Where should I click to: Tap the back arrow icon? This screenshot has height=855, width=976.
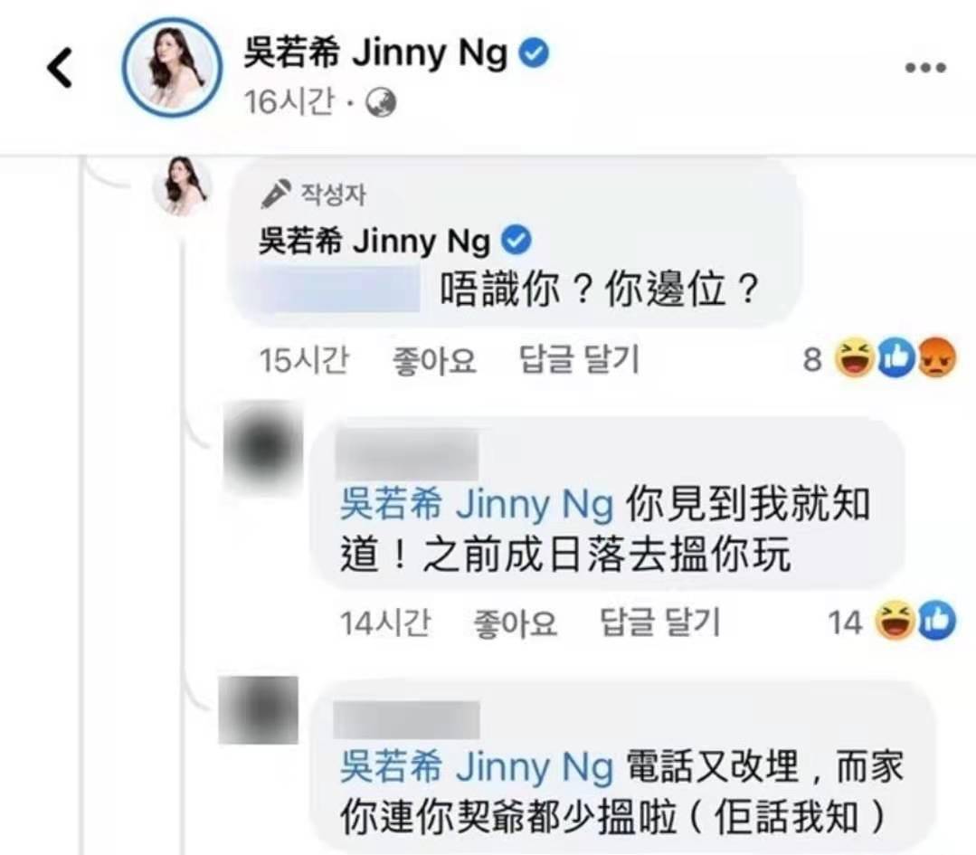click(60, 67)
